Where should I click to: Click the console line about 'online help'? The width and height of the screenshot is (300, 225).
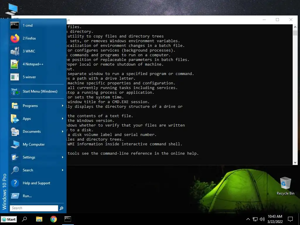(x=133, y=154)
